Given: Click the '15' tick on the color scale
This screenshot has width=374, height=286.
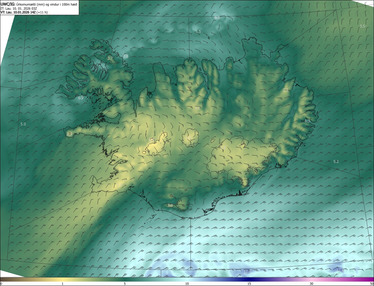Looking at the screenshot, I should click(x=249, y=284).
